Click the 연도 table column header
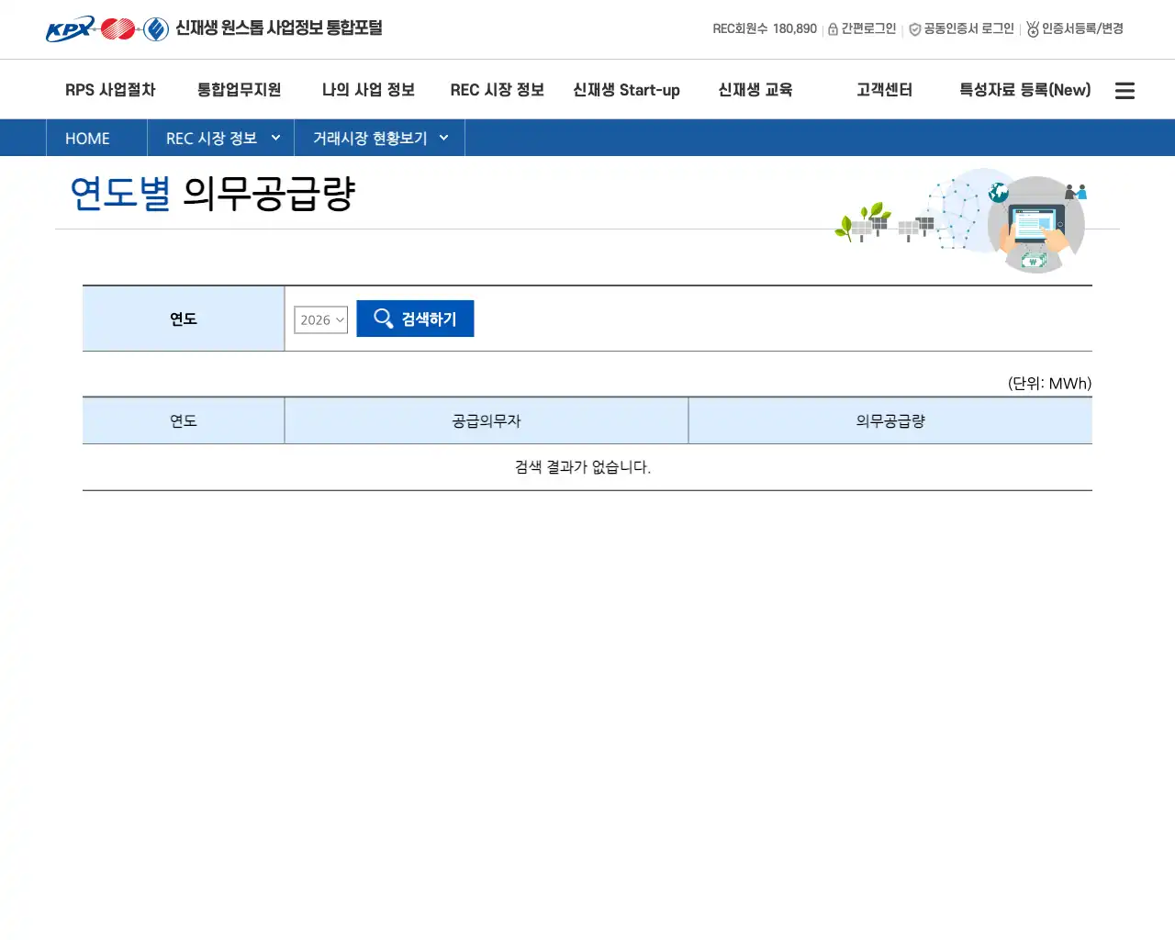 (183, 420)
